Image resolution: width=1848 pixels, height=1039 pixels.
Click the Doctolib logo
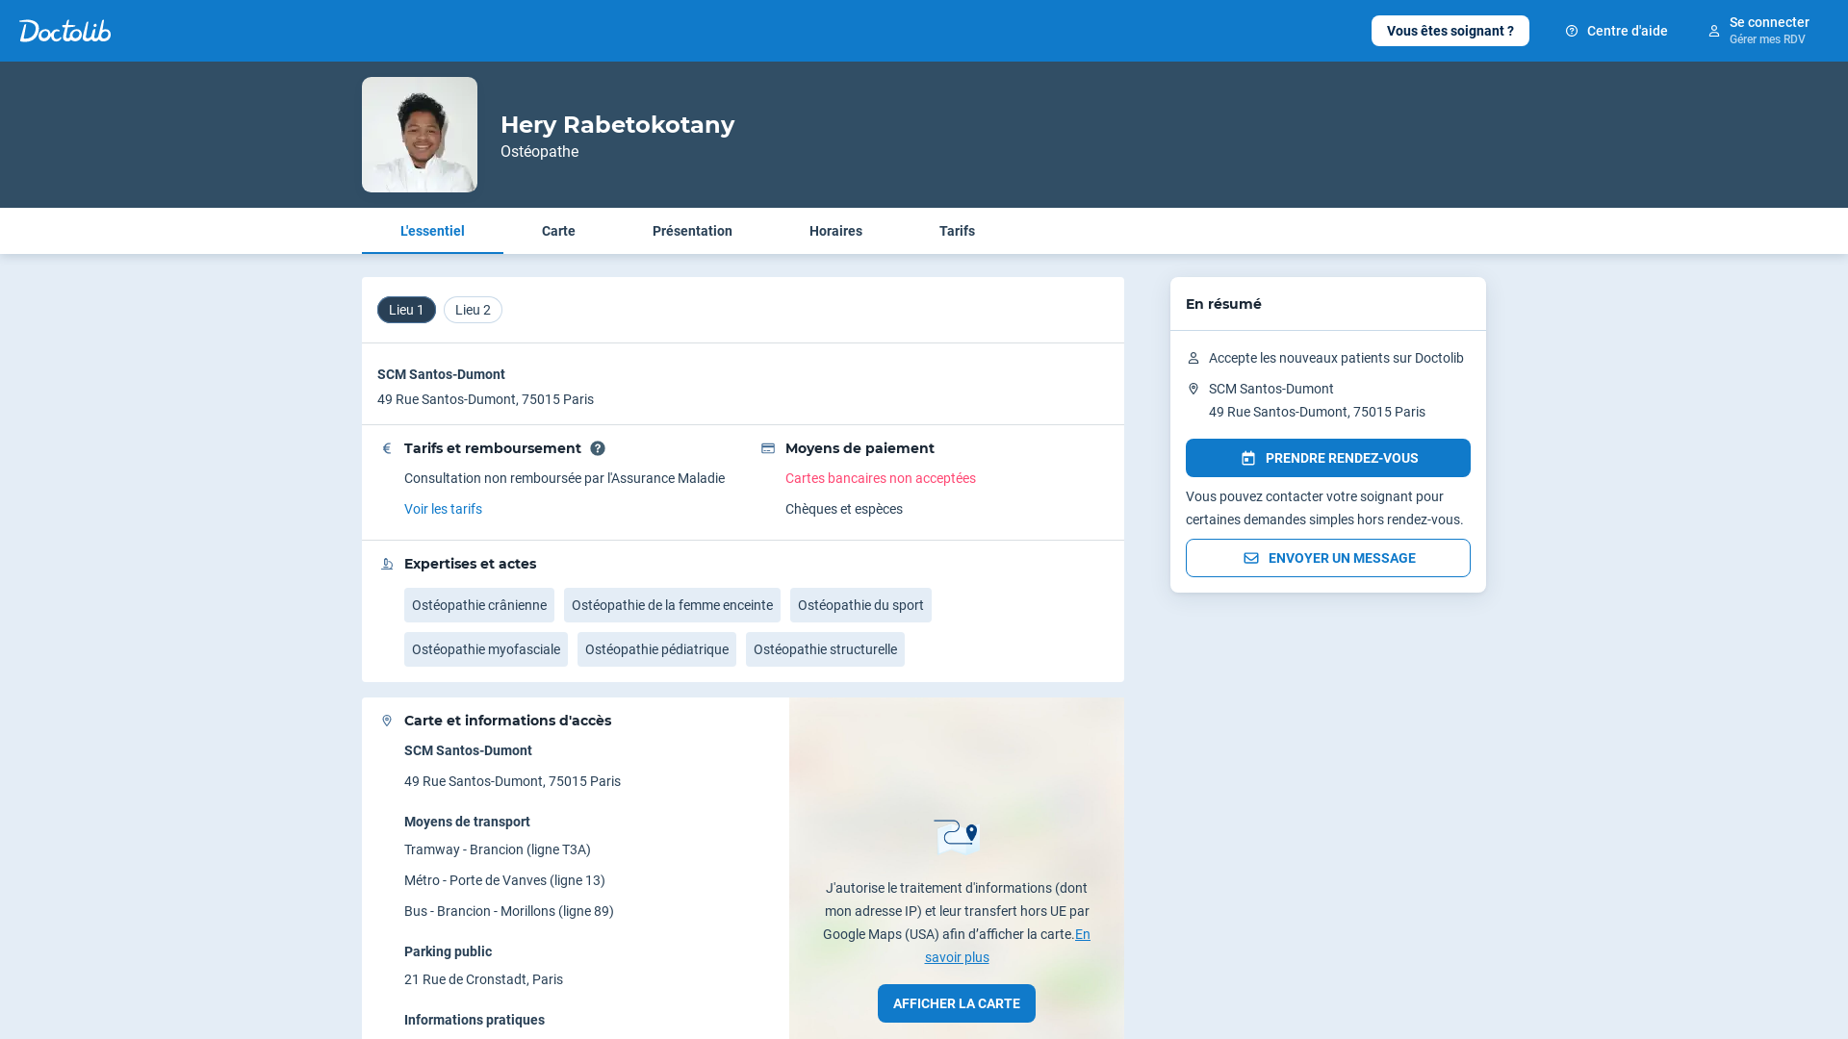click(64, 31)
